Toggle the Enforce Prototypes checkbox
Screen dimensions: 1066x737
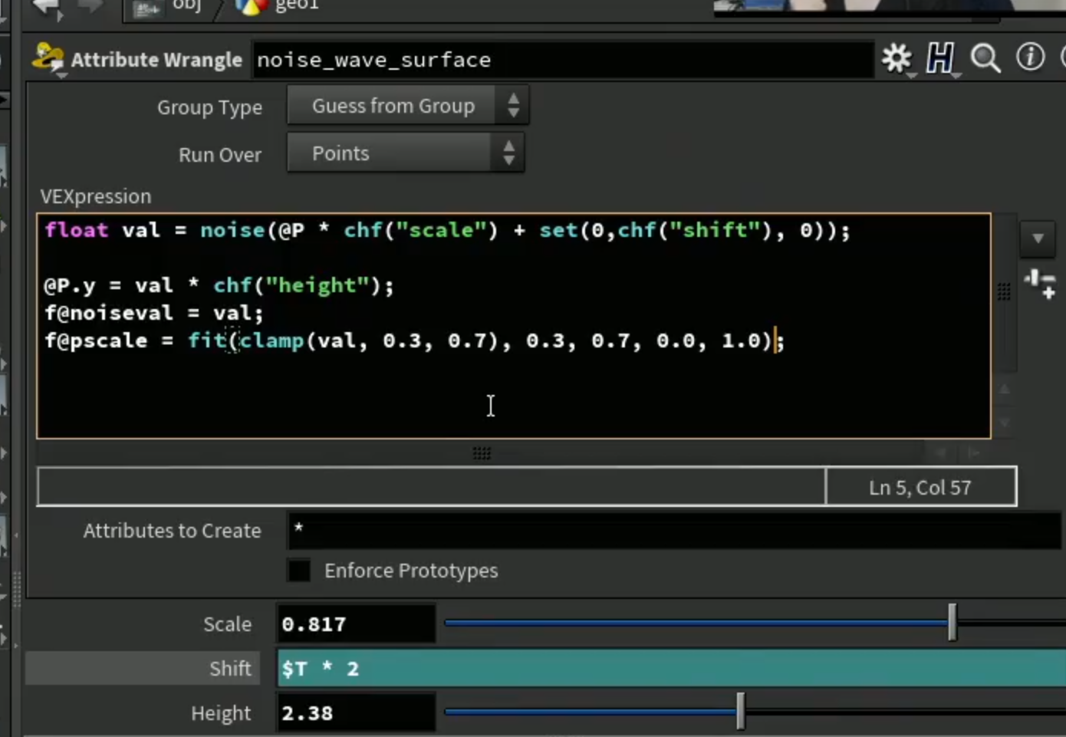tap(299, 571)
